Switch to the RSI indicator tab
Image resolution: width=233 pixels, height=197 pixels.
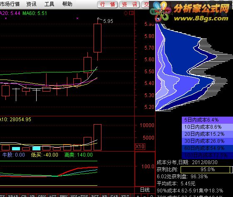tap(95, 195)
